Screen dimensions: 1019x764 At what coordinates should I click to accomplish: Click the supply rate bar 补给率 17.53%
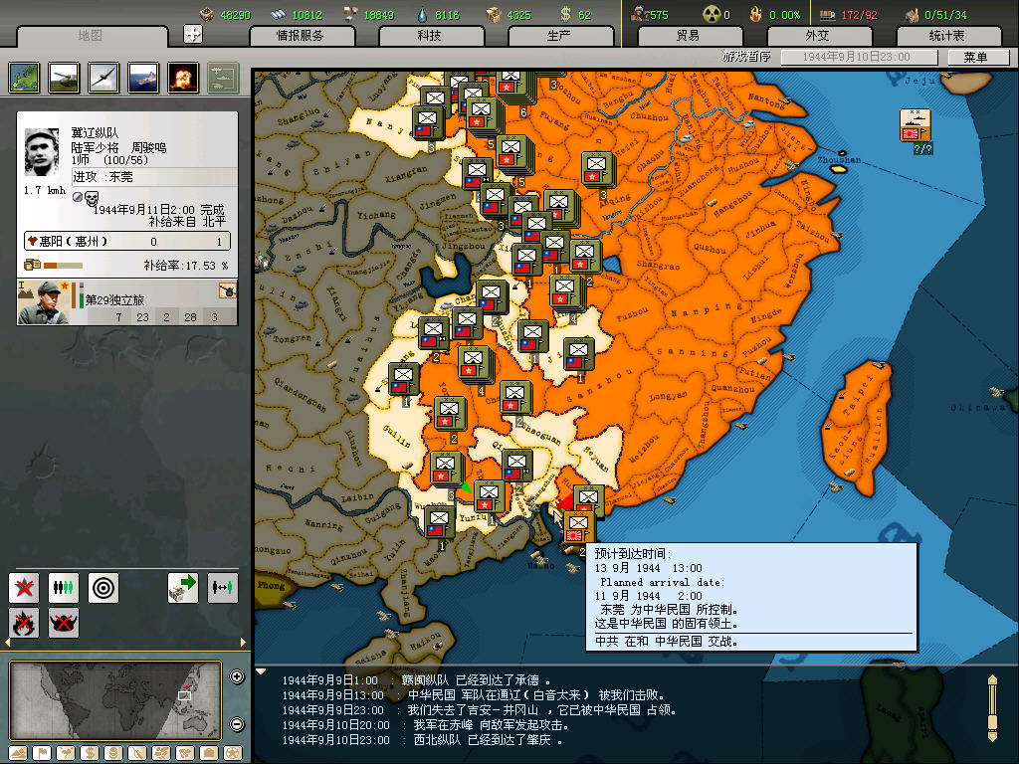(x=63, y=265)
